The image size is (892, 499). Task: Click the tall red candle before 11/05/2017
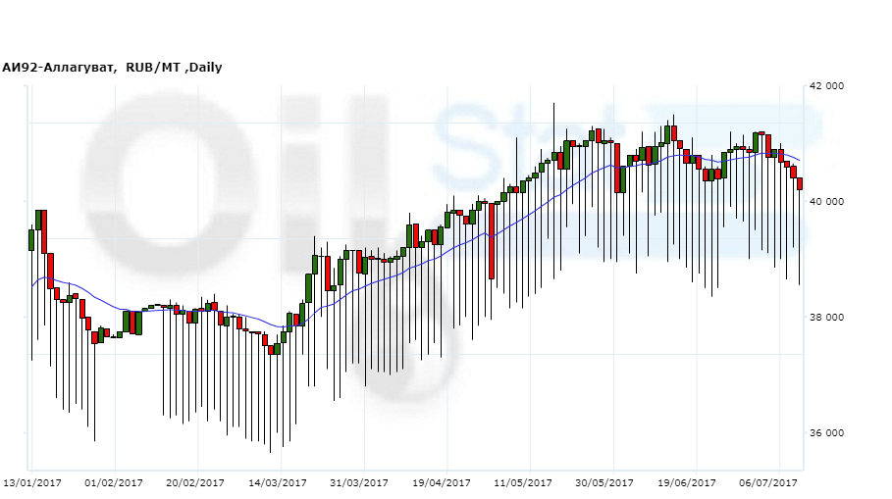point(491,240)
